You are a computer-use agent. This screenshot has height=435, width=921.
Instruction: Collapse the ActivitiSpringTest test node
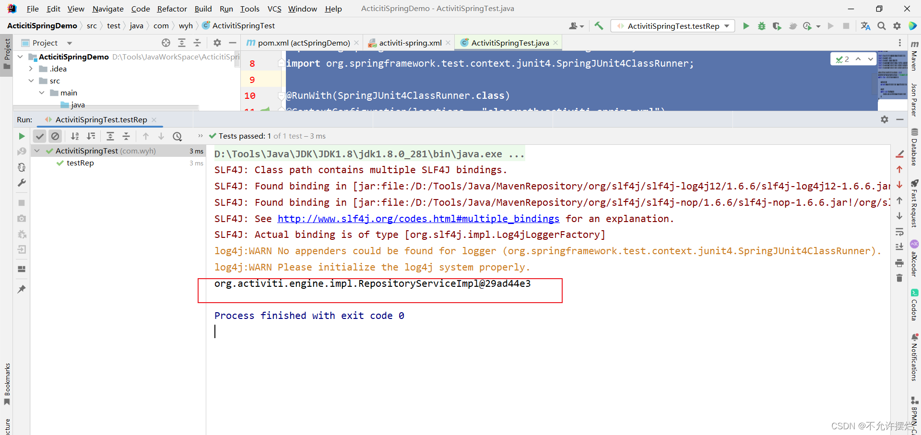click(37, 150)
